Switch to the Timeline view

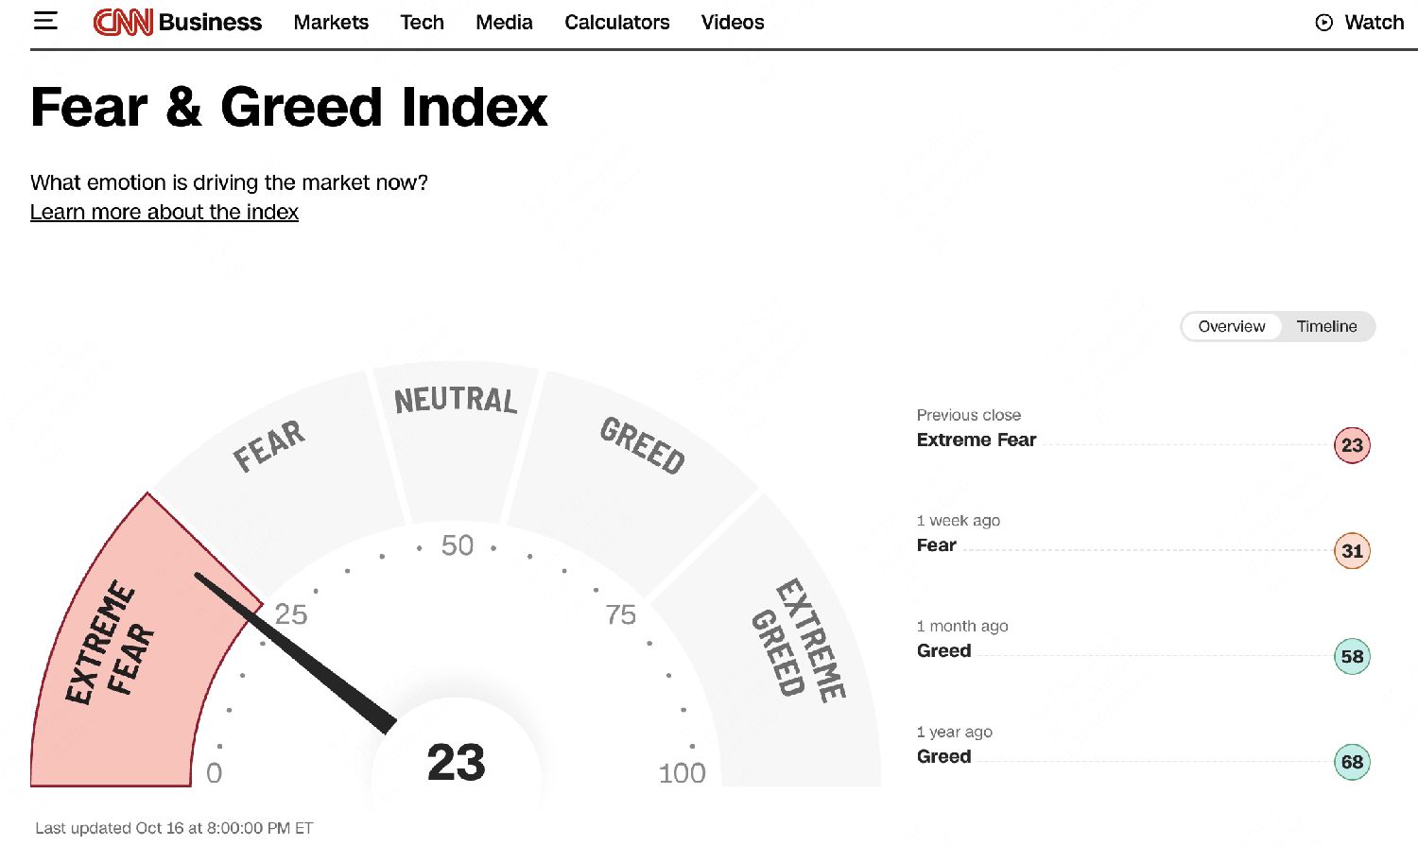(1326, 326)
